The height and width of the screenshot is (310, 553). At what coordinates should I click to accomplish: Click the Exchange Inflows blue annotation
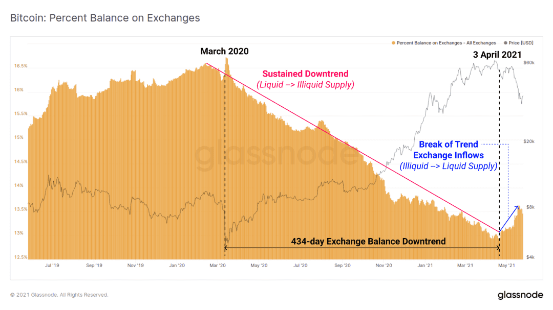coord(448,156)
